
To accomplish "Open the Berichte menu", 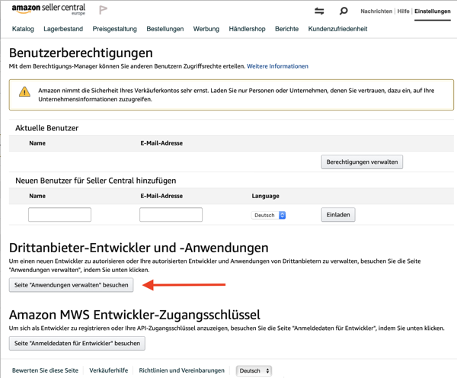I will (287, 29).
